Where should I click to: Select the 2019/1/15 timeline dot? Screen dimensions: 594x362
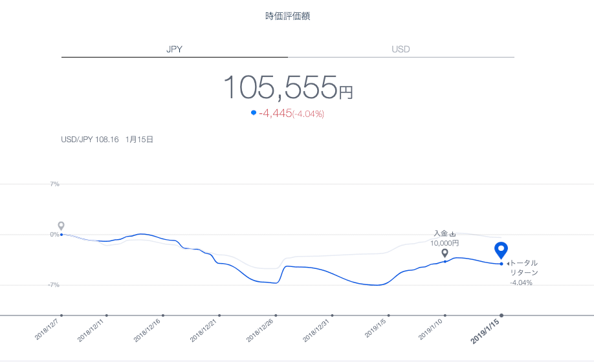[501, 315]
